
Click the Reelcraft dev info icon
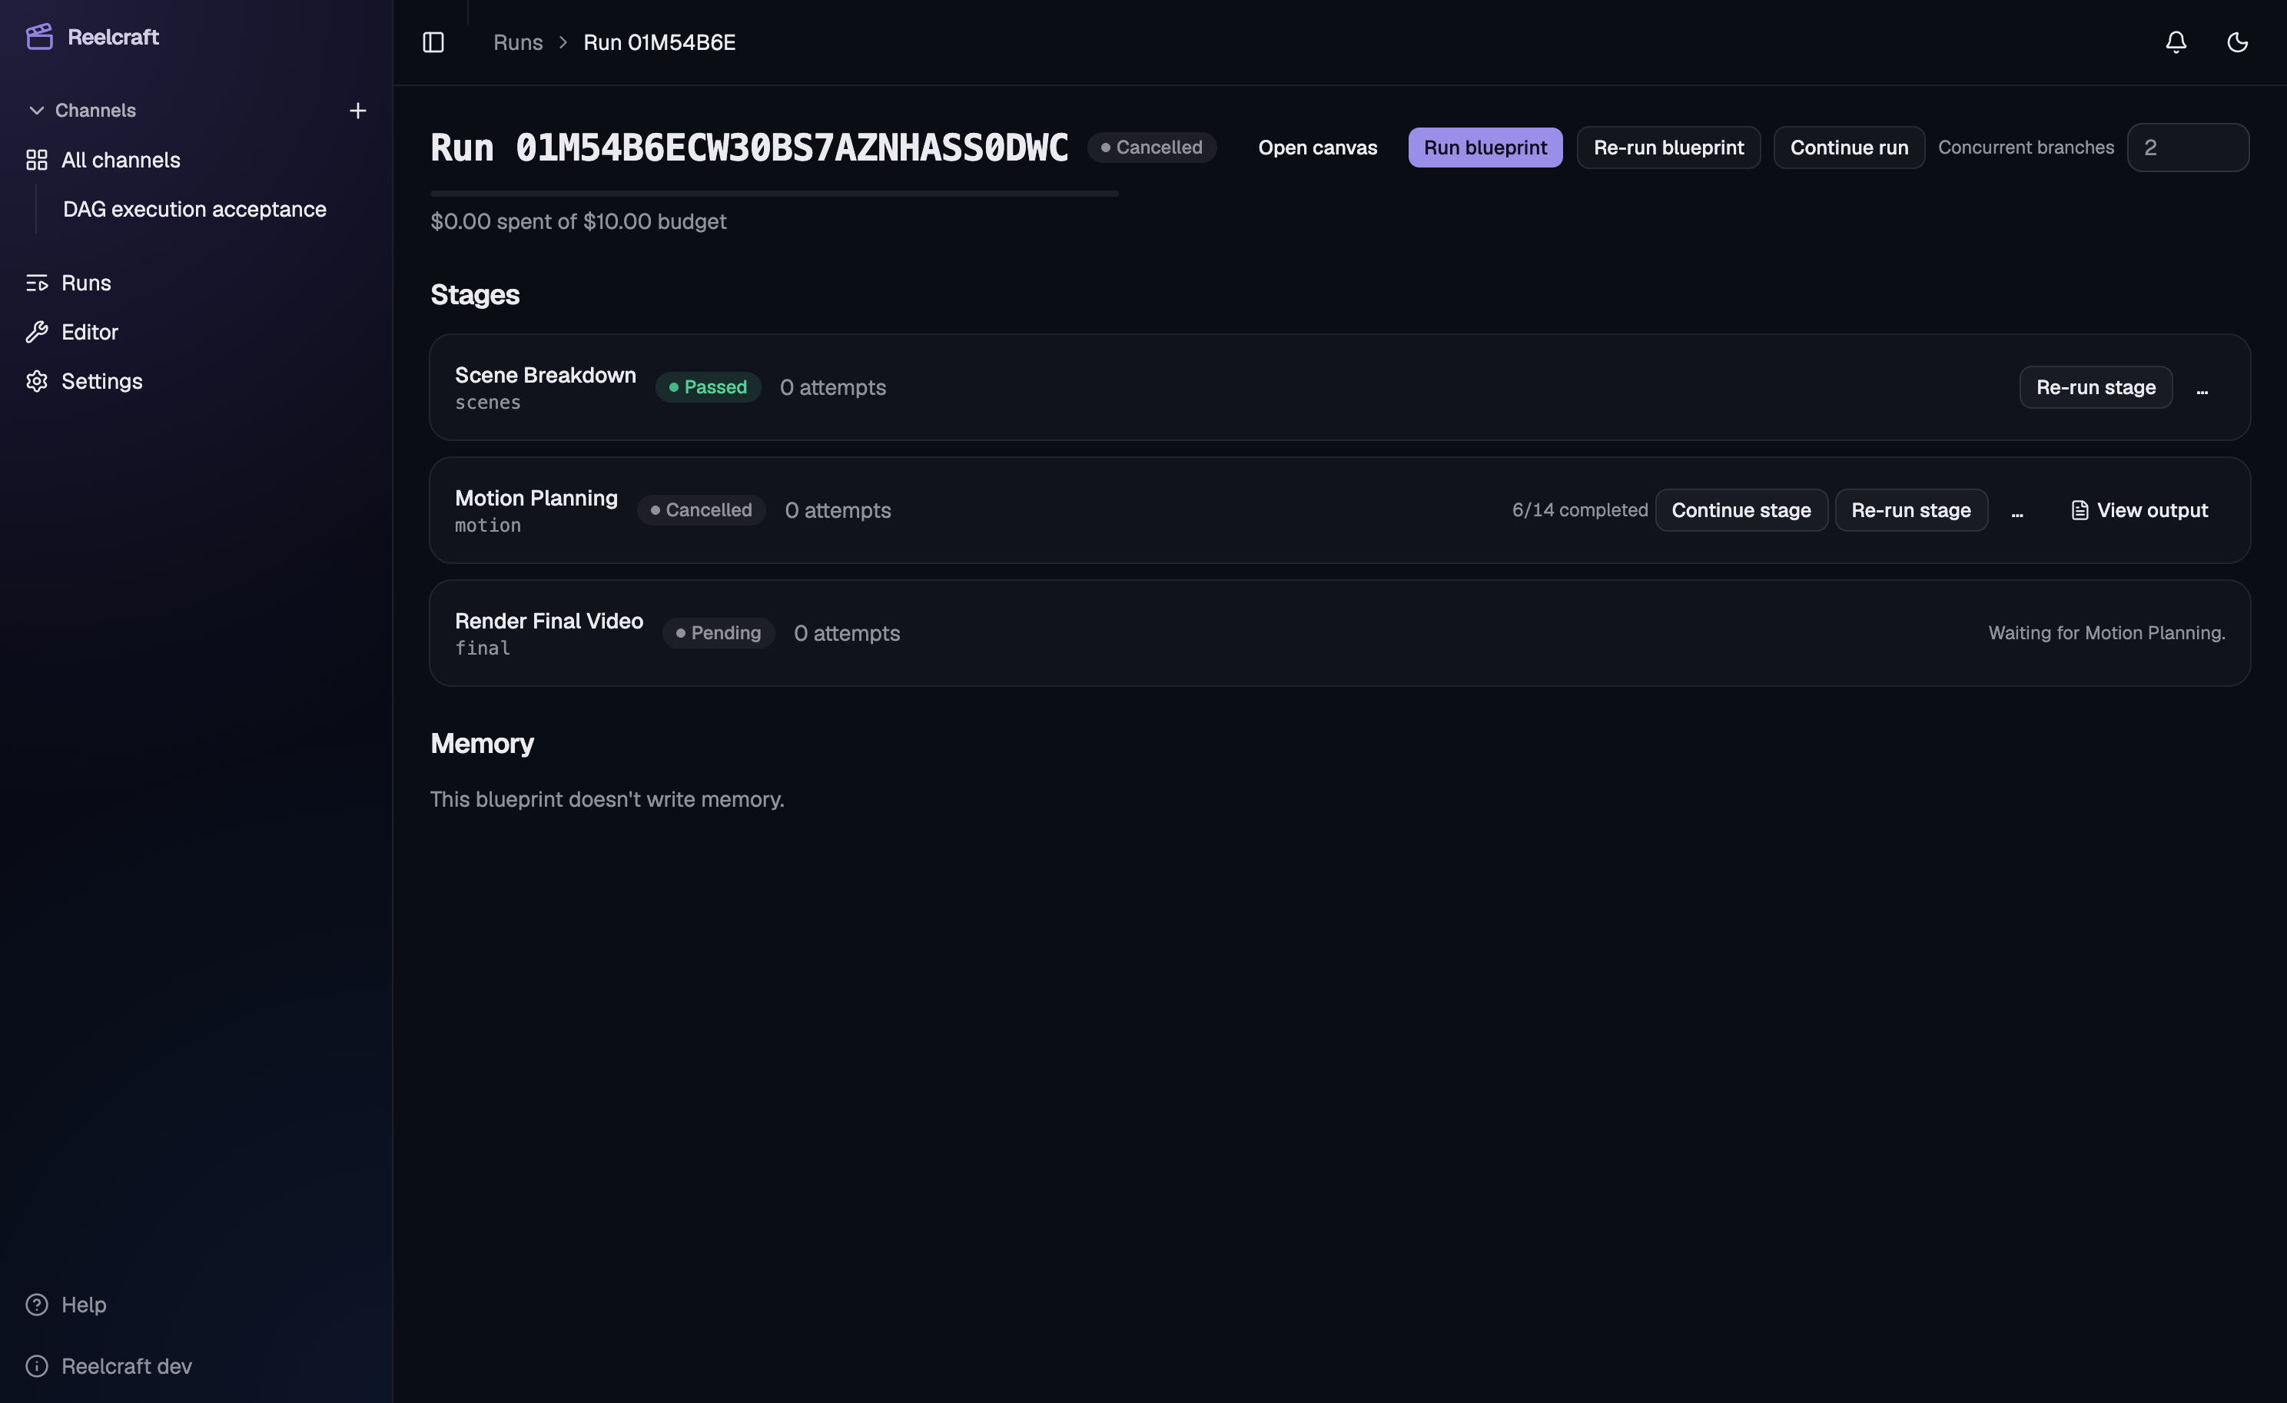(x=36, y=1366)
